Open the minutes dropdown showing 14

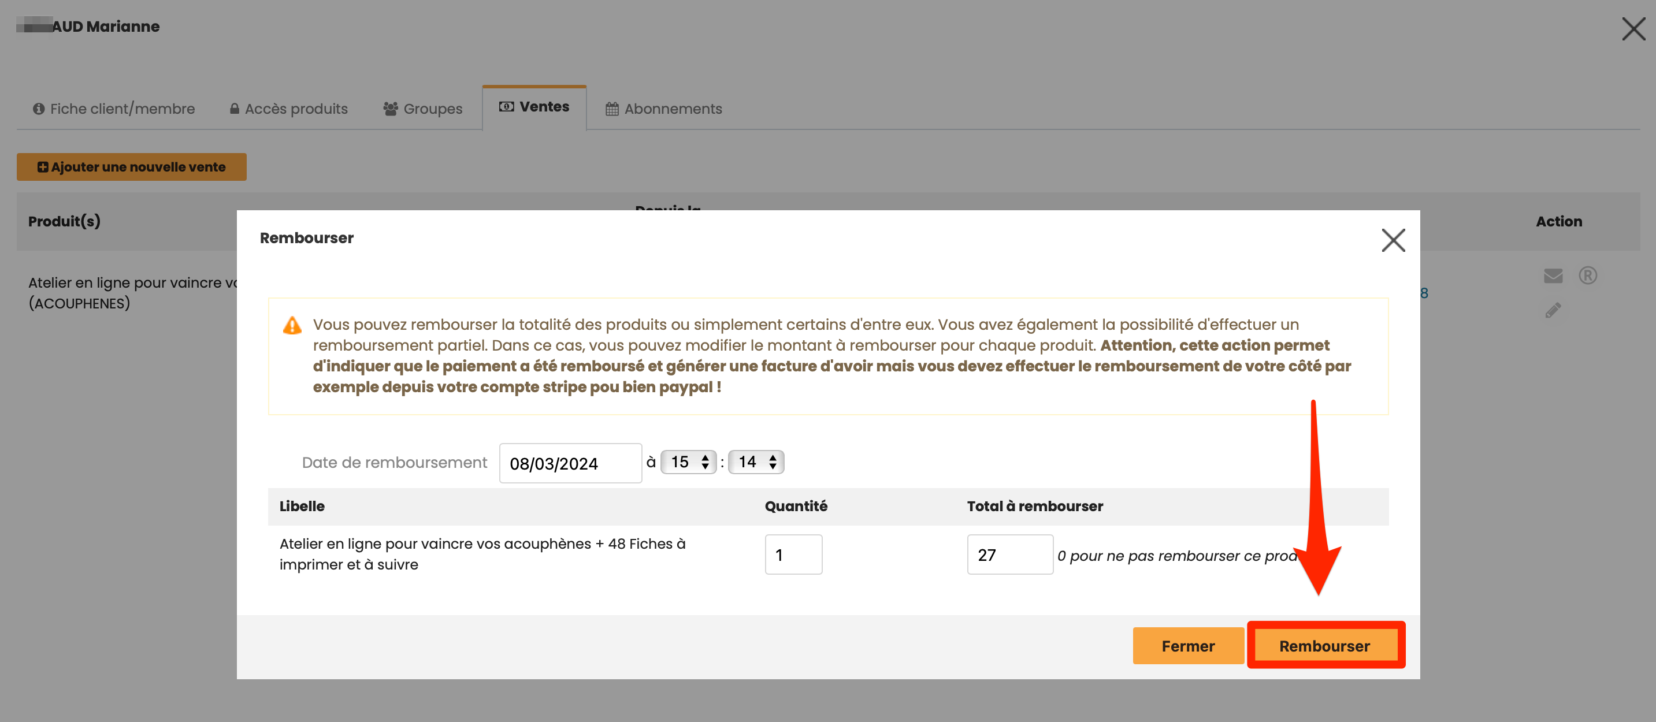pos(756,462)
